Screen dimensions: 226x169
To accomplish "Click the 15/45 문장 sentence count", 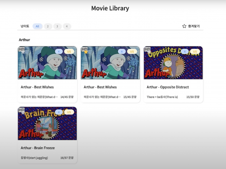I will [x=130, y=97].
